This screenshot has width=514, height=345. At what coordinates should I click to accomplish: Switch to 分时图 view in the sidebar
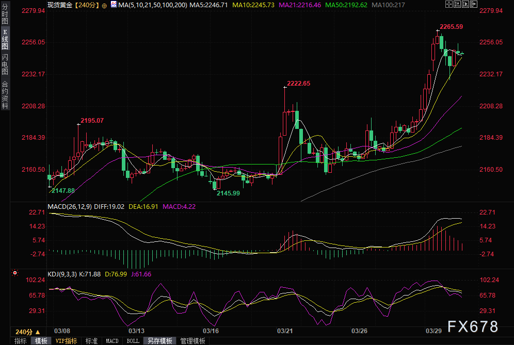coord(5,13)
